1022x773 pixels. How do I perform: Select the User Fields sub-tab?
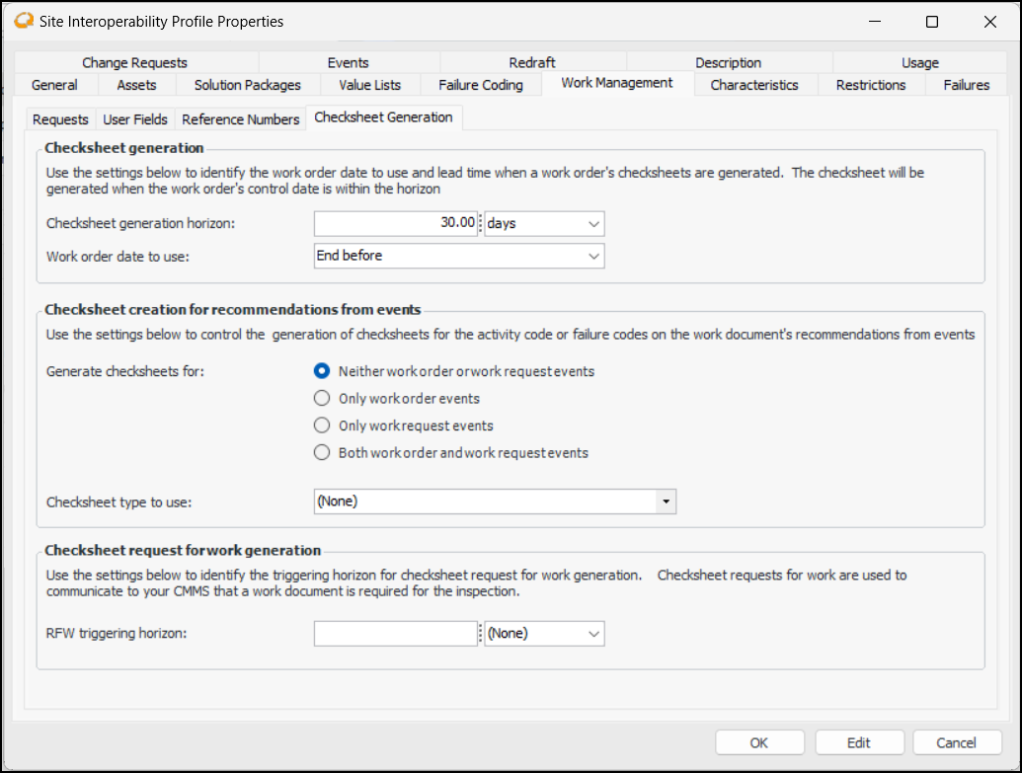tap(136, 119)
